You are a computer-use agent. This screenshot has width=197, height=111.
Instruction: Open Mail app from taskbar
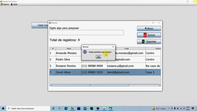[85, 108]
